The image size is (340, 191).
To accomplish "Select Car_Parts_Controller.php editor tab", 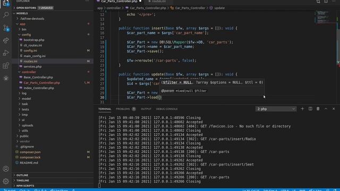I will 119,1.
